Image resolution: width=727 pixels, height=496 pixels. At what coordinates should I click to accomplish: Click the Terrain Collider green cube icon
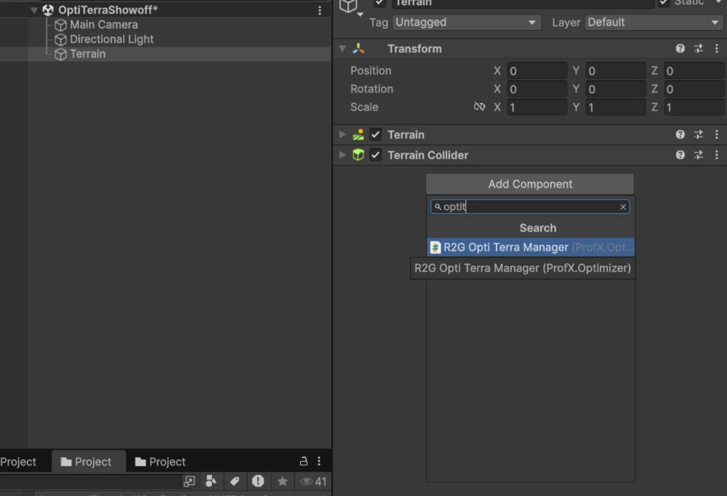[x=358, y=155]
